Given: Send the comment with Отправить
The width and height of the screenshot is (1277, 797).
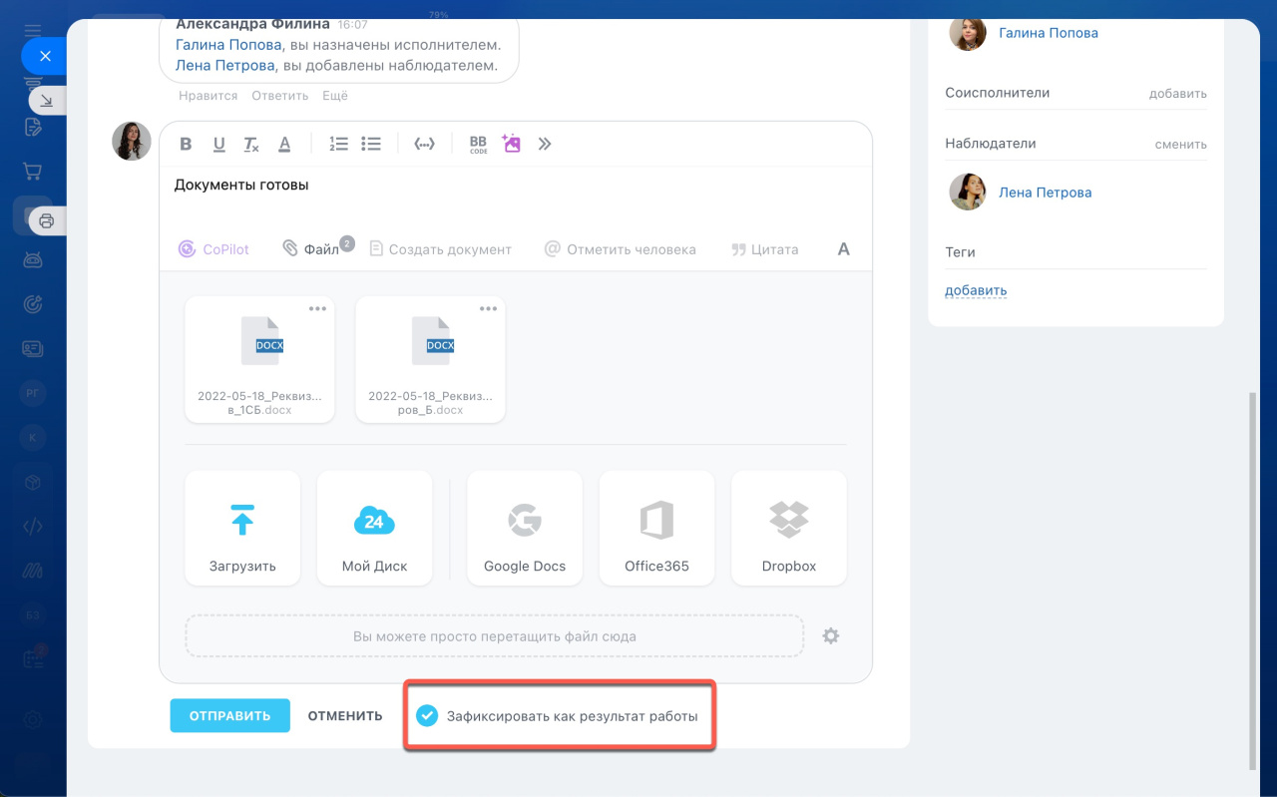Looking at the screenshot, I should (229, 715).
